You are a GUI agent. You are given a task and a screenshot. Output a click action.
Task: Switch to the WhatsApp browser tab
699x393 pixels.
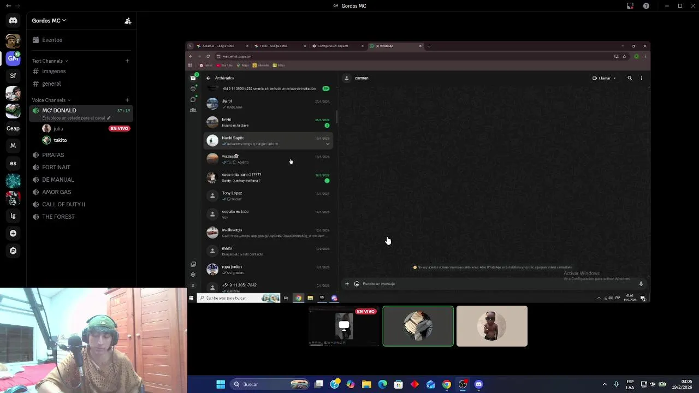click(396, 46)
